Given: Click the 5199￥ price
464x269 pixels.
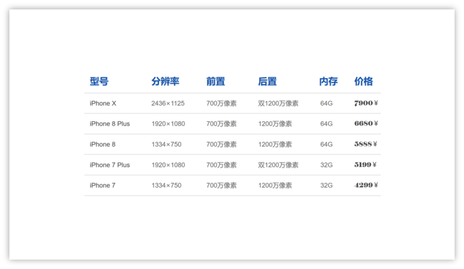Looking at the screenshot, I should 365,164.
